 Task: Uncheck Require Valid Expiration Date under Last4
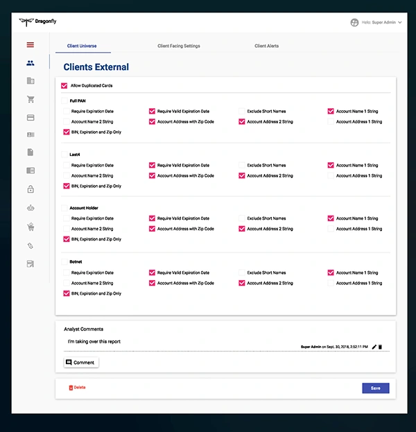click(152, 165)
